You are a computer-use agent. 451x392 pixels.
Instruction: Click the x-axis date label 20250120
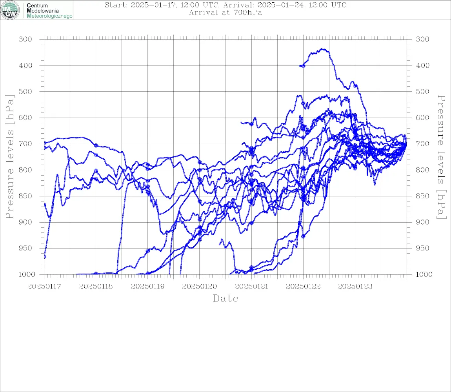pyautogui.click(x=200, y=287)
